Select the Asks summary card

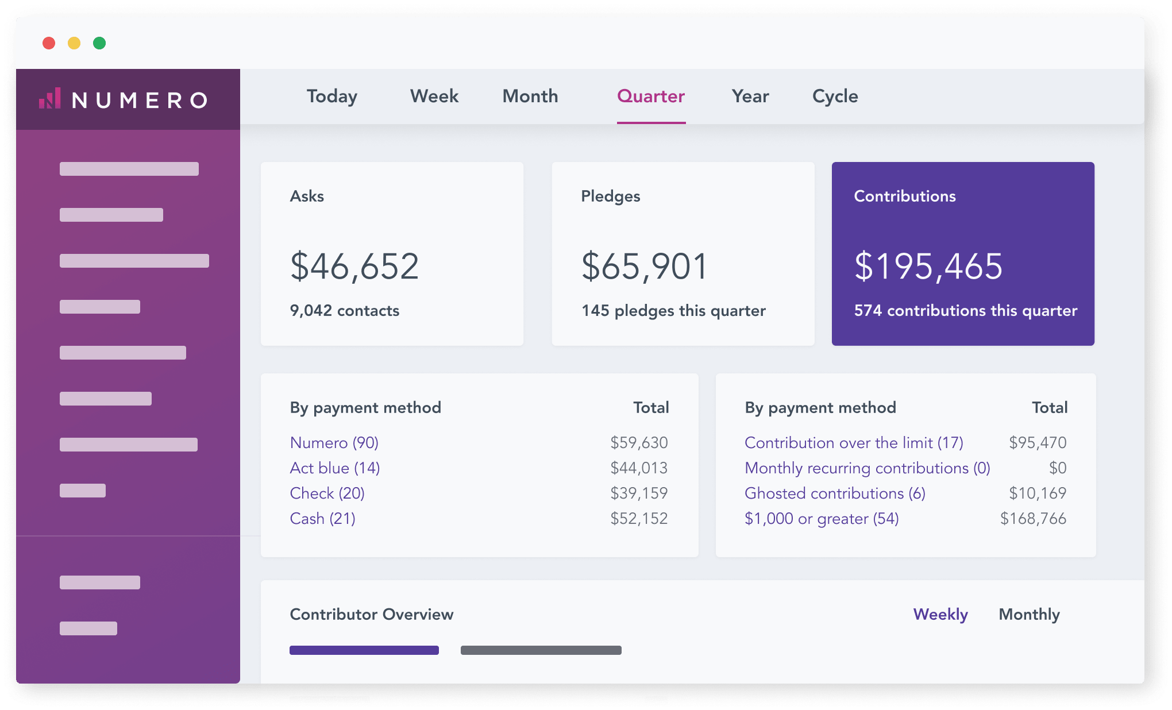pos(392,254)
